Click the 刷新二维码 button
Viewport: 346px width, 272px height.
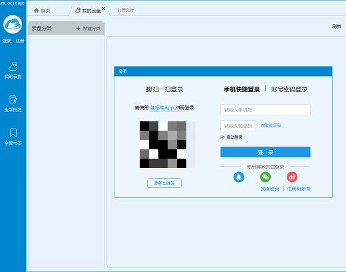(164, 183)
